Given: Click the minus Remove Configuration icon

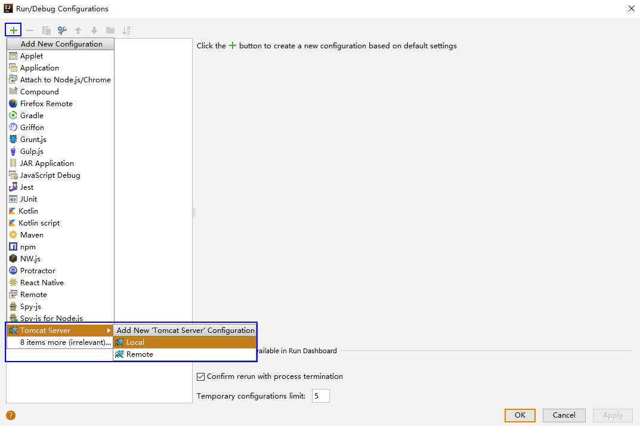Looking at the screenshot, I should [x=30, y=30].
